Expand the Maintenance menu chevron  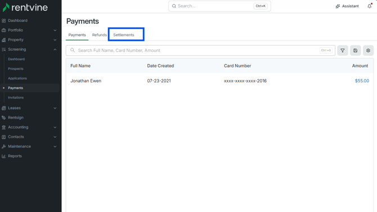(x=55, y=147)
